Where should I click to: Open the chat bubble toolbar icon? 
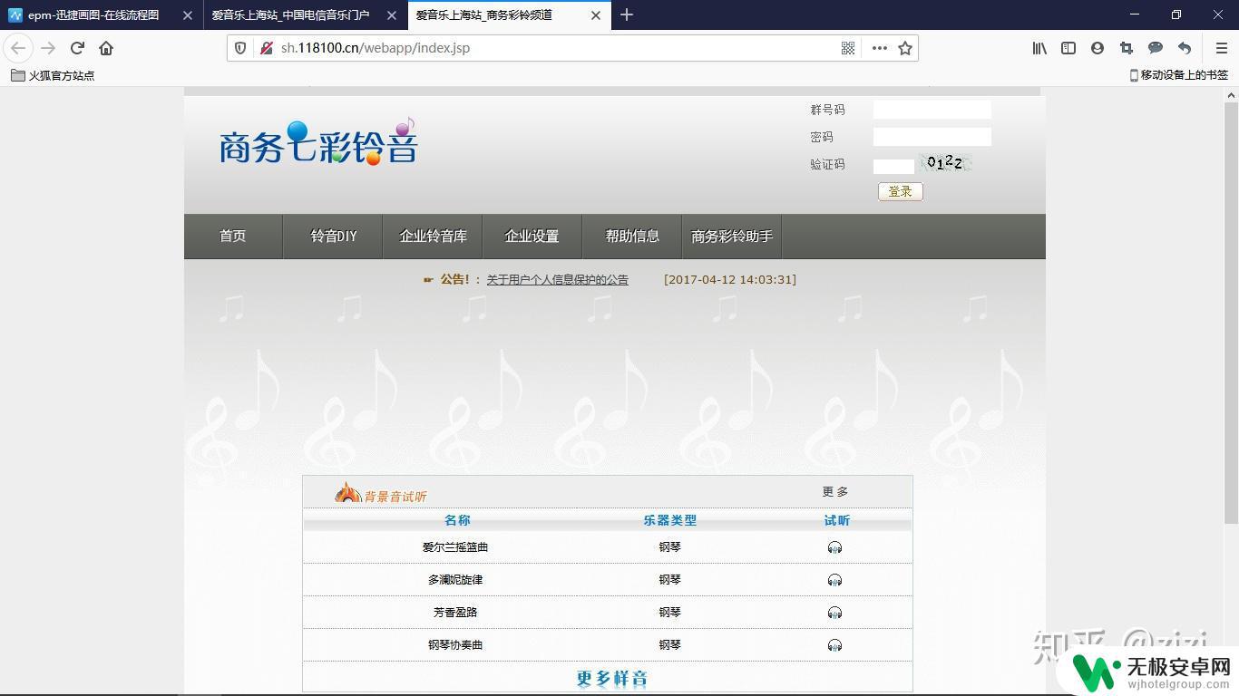[x=1156, y=48]
